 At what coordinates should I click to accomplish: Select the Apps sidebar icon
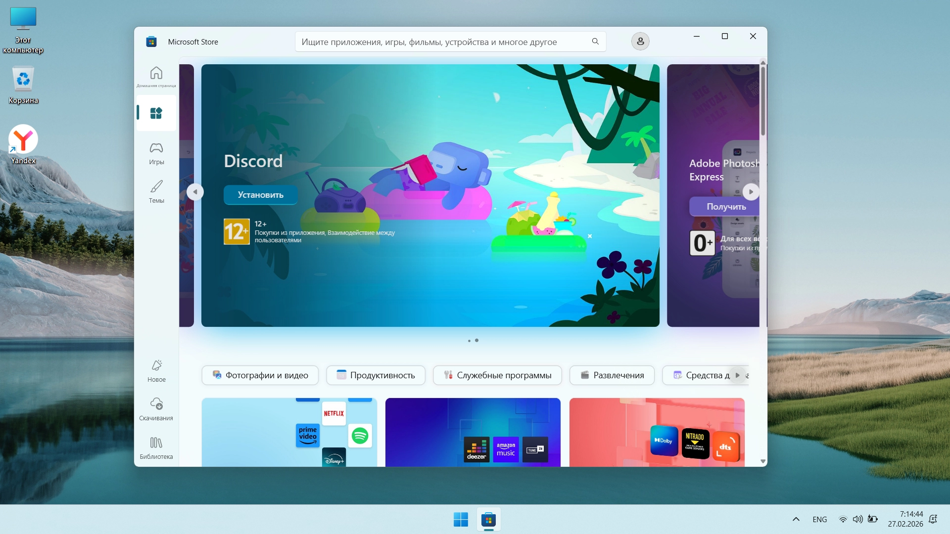[156, 113]
